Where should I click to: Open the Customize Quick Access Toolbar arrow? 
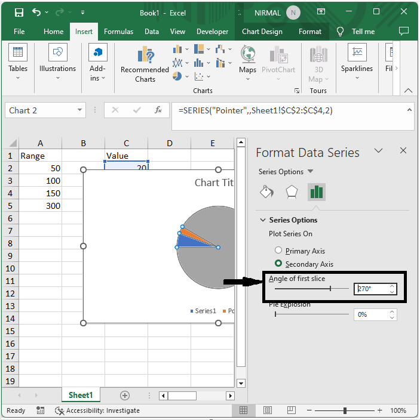[82, 13]
